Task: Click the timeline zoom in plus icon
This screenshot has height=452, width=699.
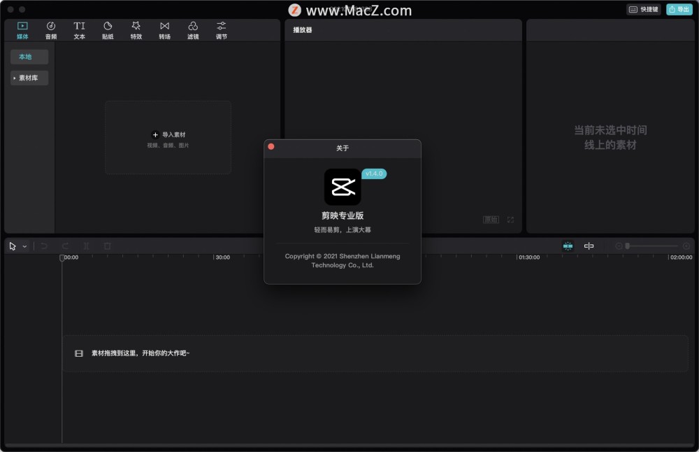Action: (686, 246)
